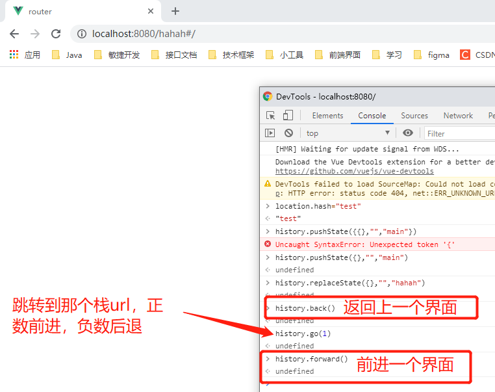The image size is (495, 392).
Task: Click the history.replaceState console entry
Action: click(350, 283)
